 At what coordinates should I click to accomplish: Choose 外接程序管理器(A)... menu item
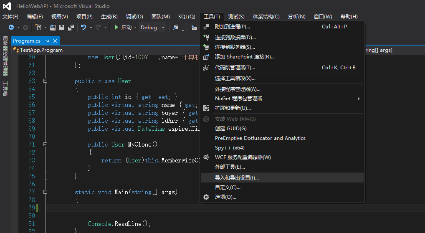pyautogui.click(x=282, y=89)
